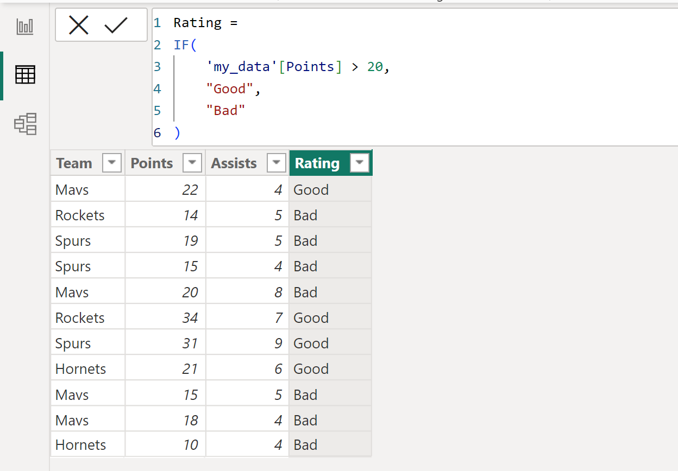The height and width of the screenshot is (471, 678).
Task: Select Assists cell with value 7
Action: [247, 317]
